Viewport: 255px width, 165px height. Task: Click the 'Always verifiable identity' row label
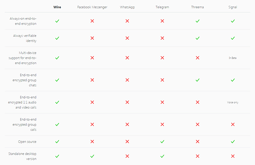pyautogui.click(x=25, y=38)
